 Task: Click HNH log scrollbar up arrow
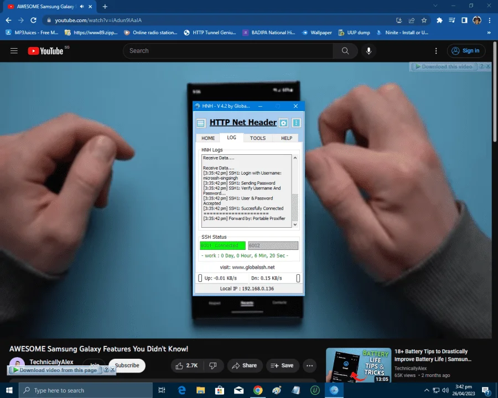coord(295,158)
